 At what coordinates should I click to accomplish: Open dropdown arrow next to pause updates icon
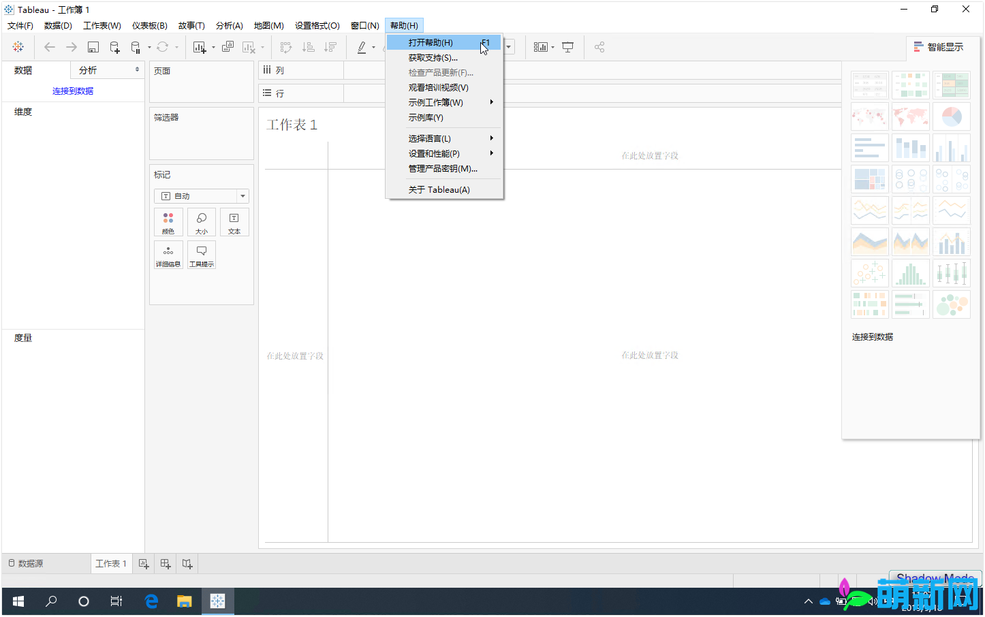149,48
